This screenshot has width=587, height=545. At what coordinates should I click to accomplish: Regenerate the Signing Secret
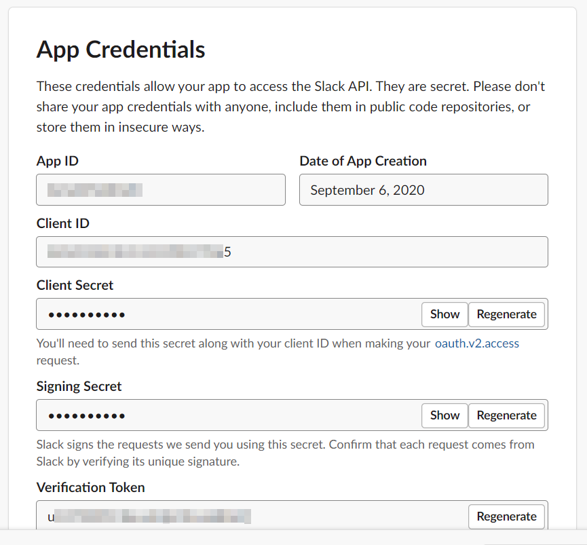(x=506, y=415)
